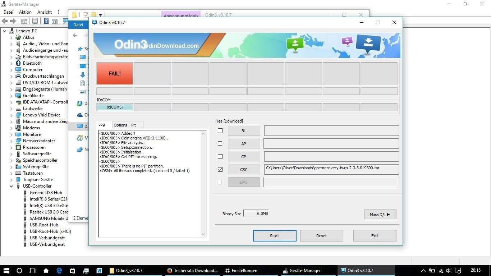Click the Wi-Fi network icon in system tray
The image size is (491, 276).
441,271
